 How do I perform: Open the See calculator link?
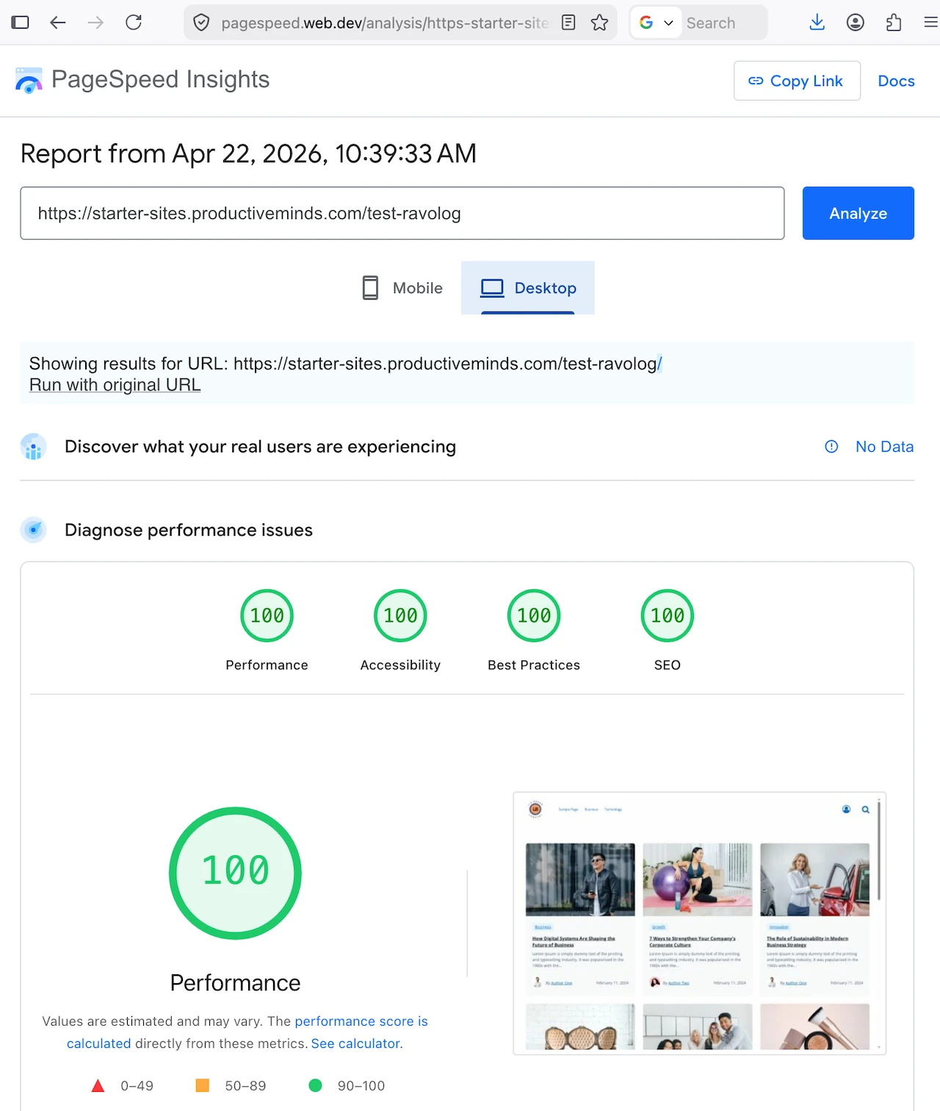point(357,1043)
